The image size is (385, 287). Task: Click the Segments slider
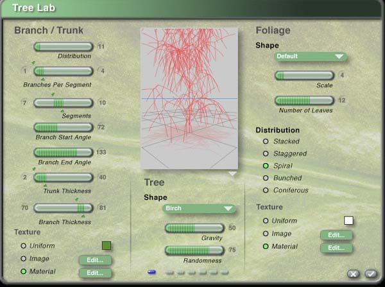pos(64,103)
